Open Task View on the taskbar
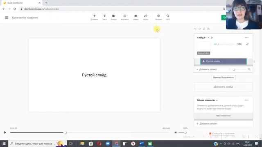This screenshot has width=262, height=147. tap(71, 143)
